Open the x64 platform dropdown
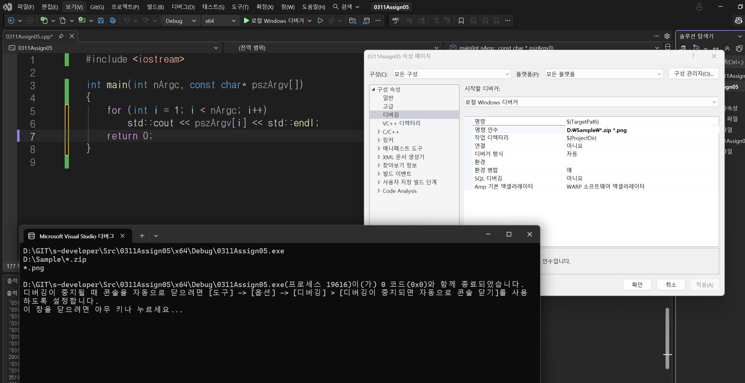The image size is (745, 383). tap(220, 21)
